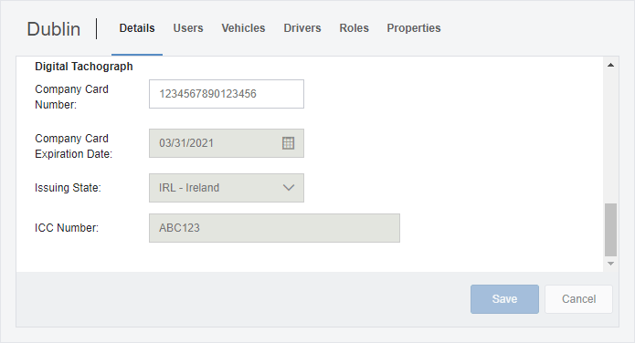Click the Issuing State label

68,188
